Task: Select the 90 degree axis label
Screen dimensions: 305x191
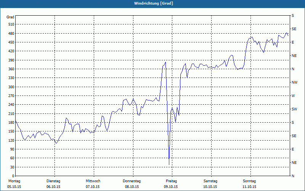Action: point(12,149)
